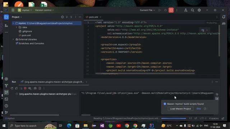
Task: Open IDE settings gear
Action: pos(199,10)
